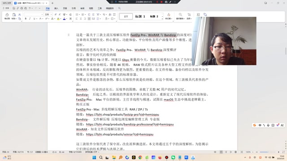Screen dimensions: 287x161
Task: Click the increase indent icon
Action: [x=93, y=14]
